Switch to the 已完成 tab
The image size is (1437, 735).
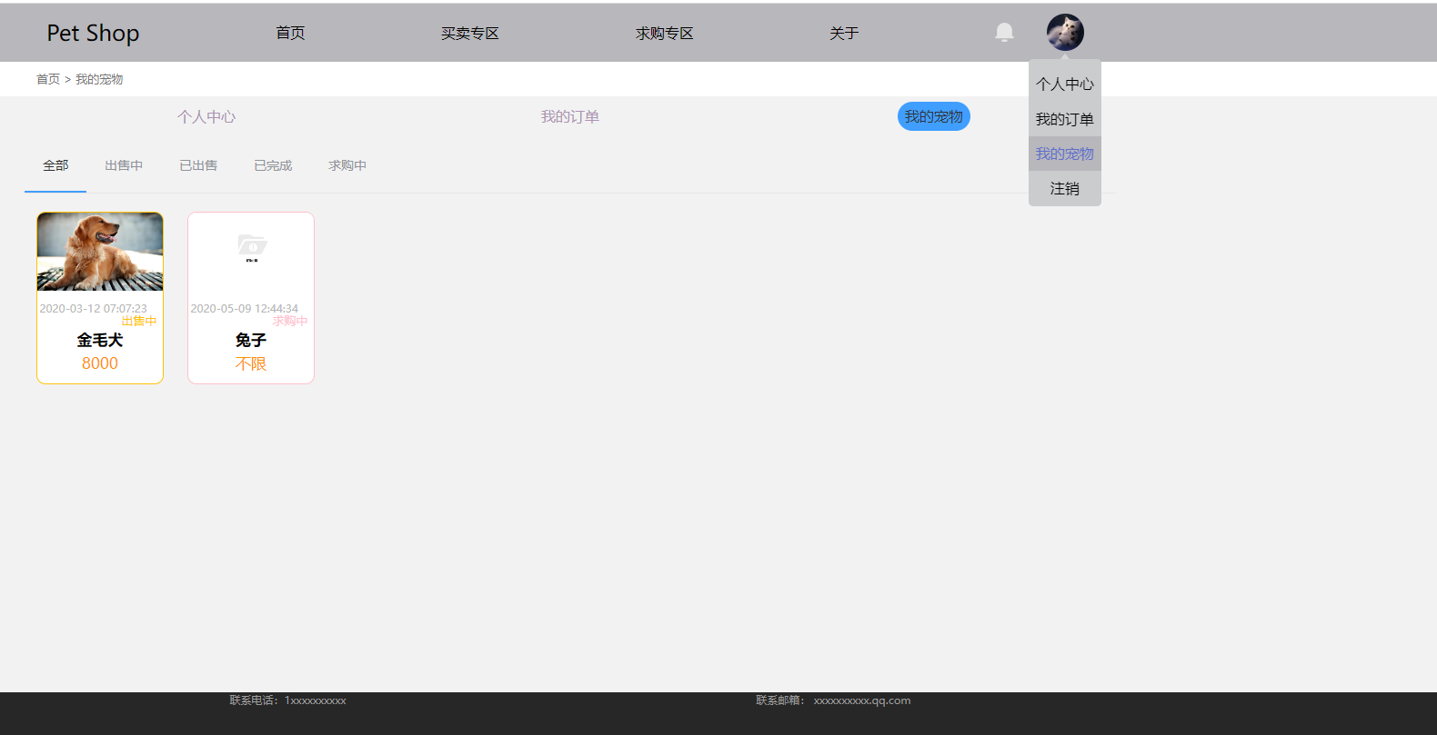[x=273, y=165]
